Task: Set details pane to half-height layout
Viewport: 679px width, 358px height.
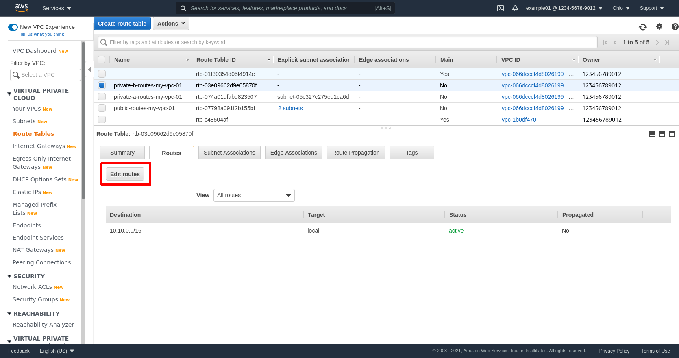Action: click(662, 134)
